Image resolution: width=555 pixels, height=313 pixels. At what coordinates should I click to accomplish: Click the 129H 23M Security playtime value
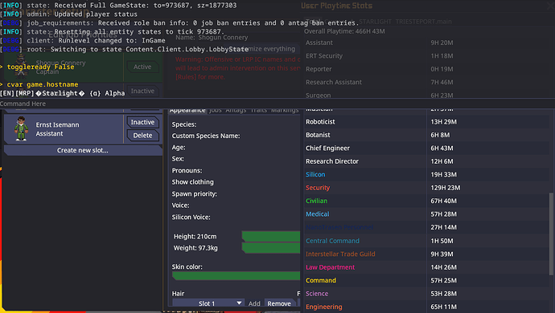pos(446,188)
